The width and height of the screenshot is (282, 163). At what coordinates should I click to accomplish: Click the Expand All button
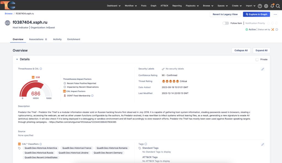pos(262,51)
